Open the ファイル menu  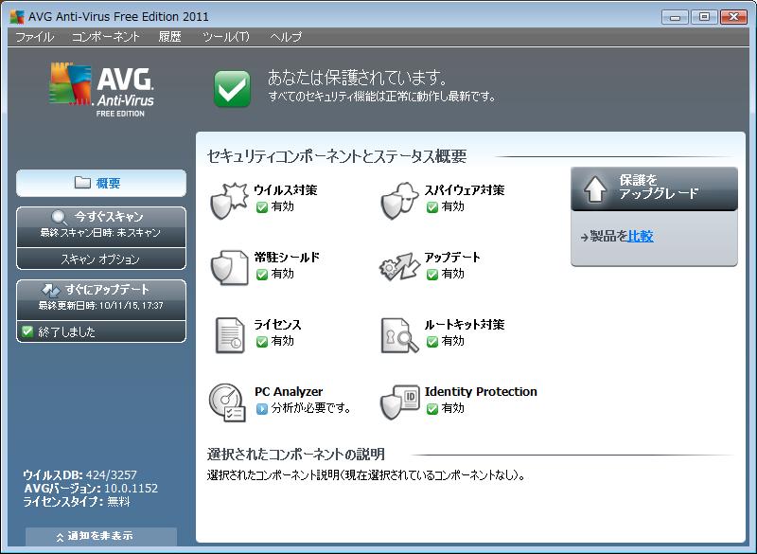pyautogui.click(x=35, y=37)
